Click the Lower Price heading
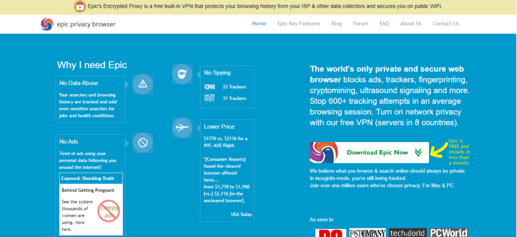This screenshot has width=517, height=237. pos(219,127)
